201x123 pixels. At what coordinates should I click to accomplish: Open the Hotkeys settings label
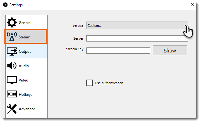click(25, 95)
